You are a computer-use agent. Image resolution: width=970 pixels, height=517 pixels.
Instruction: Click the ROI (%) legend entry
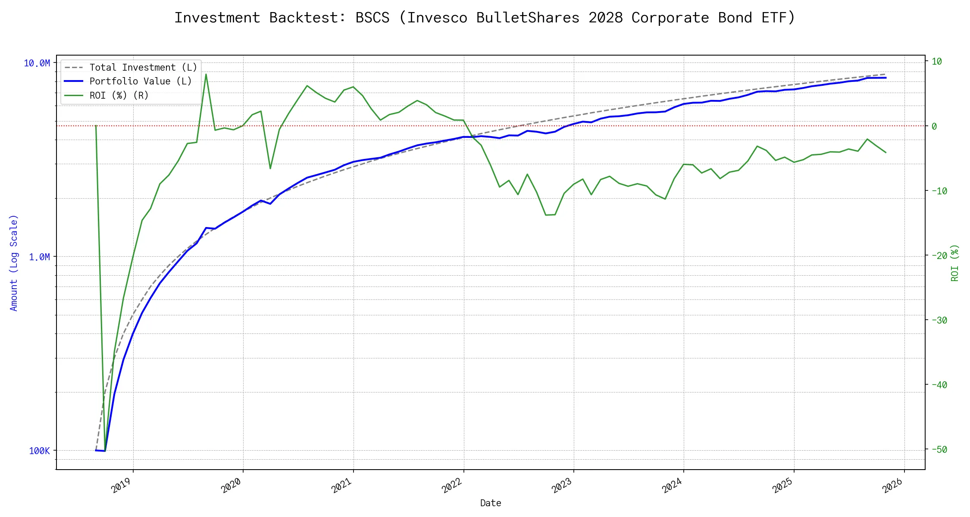pos(119,96)
